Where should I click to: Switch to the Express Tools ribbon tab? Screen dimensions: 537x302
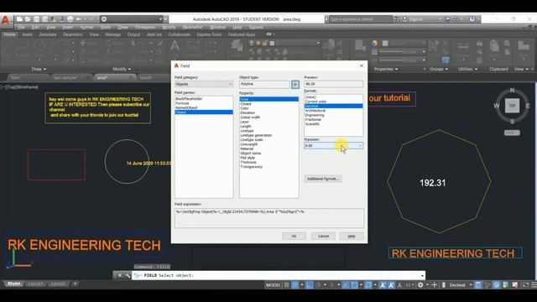coord(209,34)
